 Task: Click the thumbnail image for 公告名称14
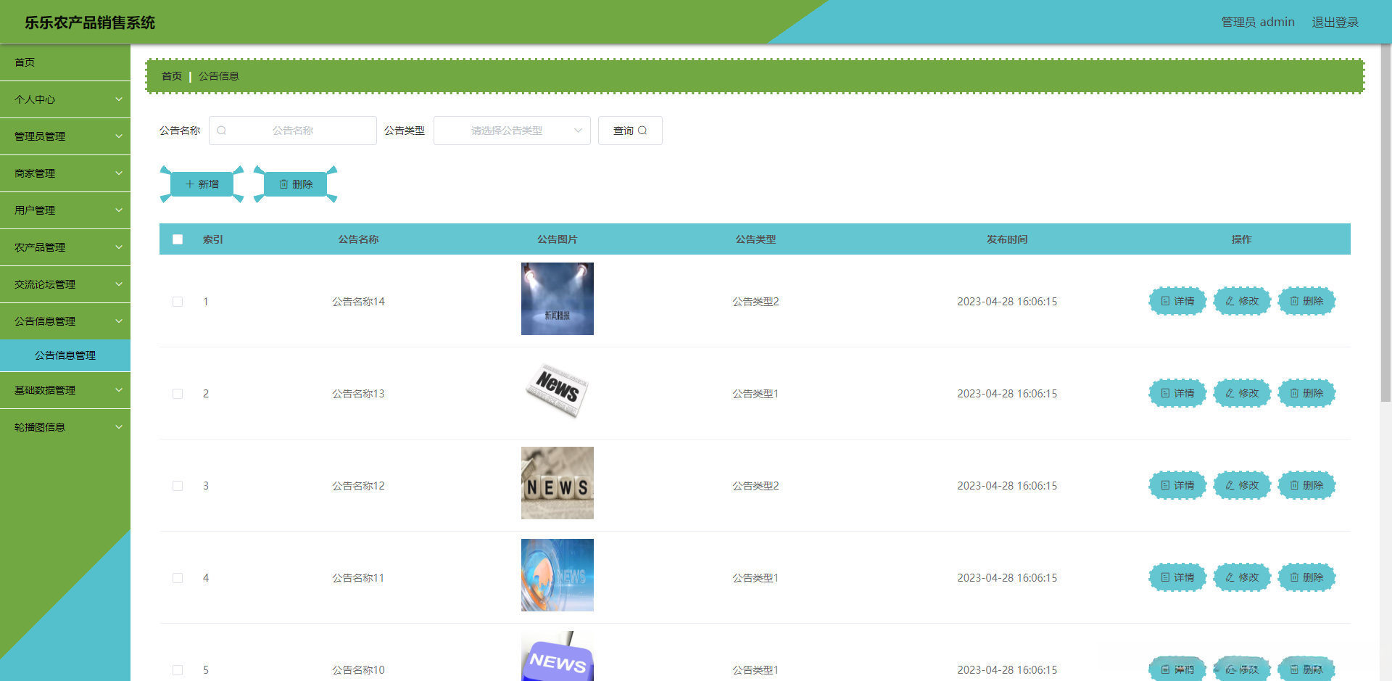click(558, 299)
